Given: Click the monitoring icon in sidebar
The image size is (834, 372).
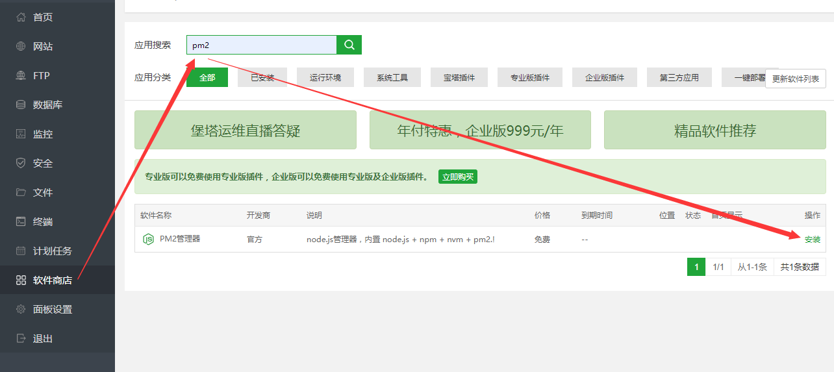Looking at the screenshot, I should coord(21,134).
